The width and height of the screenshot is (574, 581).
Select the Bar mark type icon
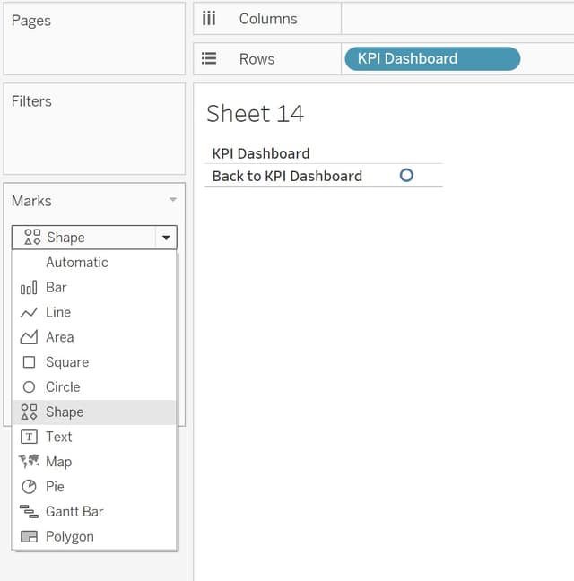coord(29,288)
